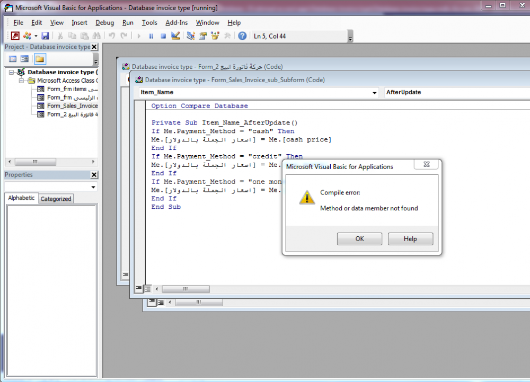Switch to Categorized properties tab
The height and width of the screenshot is (382, 530).
coord(56,199)
